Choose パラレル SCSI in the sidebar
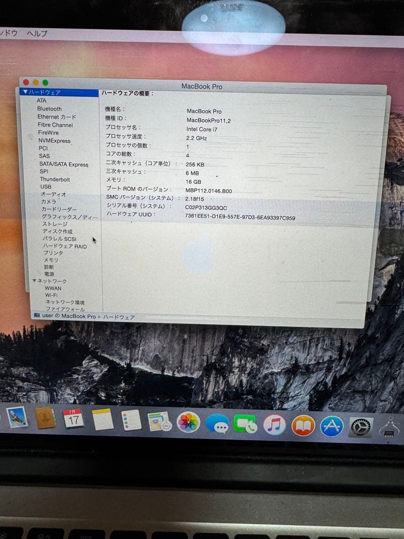The image size is (404, 539). (60, 239)
